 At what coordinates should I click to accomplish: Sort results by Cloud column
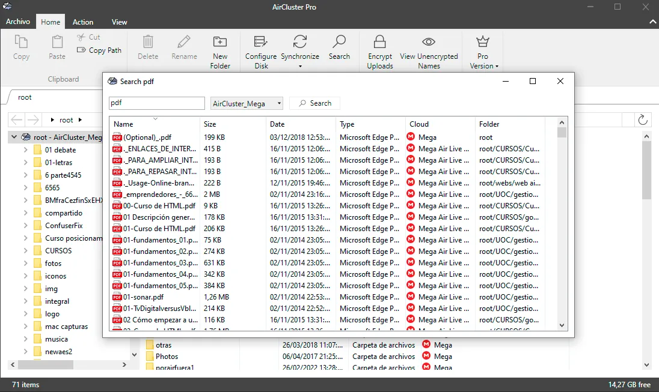440,124
